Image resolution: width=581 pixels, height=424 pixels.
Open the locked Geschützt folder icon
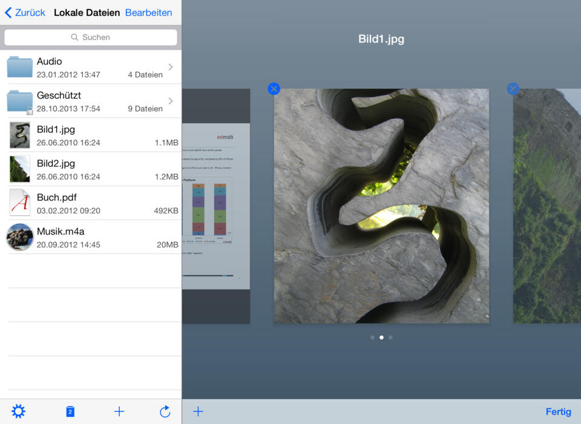pos(19,101)
